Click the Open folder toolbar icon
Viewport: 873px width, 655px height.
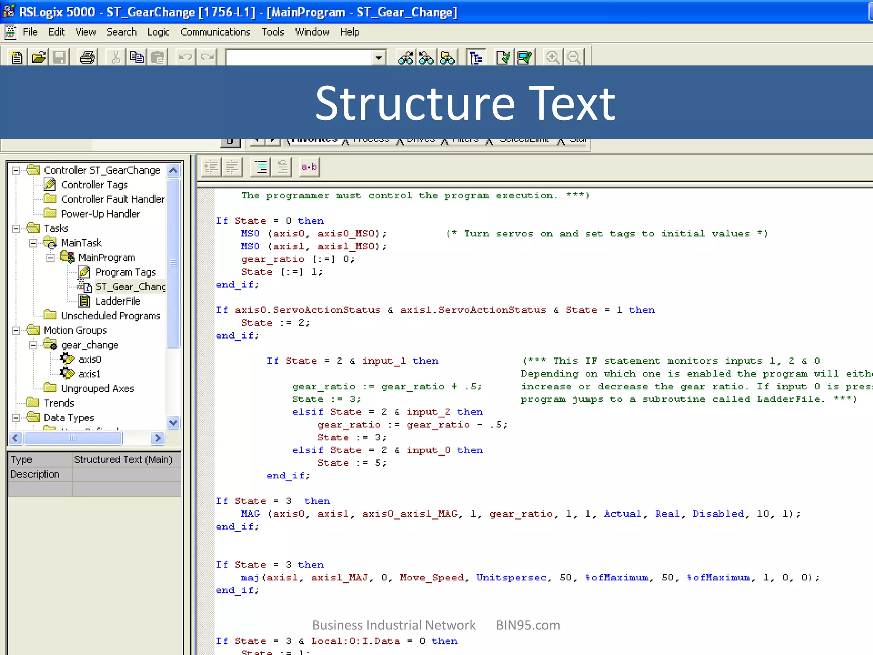click(x=38, y=57)
